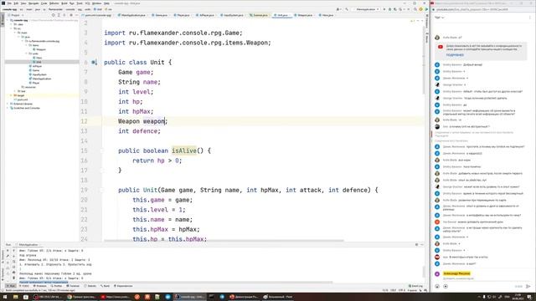Open Project panel settings gear
The height and width of the screenshot is (301, 536).
point(71,15)
